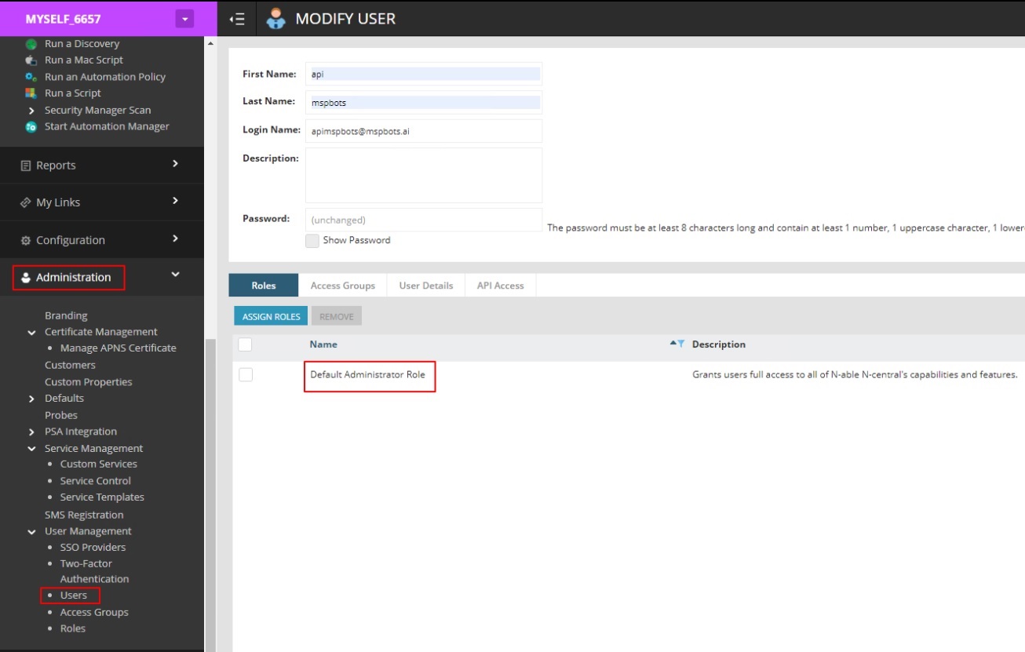
Task: Open the Customers menu item
Action: tap(70, 366)
